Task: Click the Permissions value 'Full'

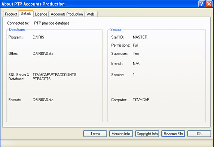Action: pos(135,45)
